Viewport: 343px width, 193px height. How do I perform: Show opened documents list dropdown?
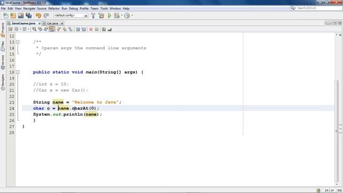(335, 23)
